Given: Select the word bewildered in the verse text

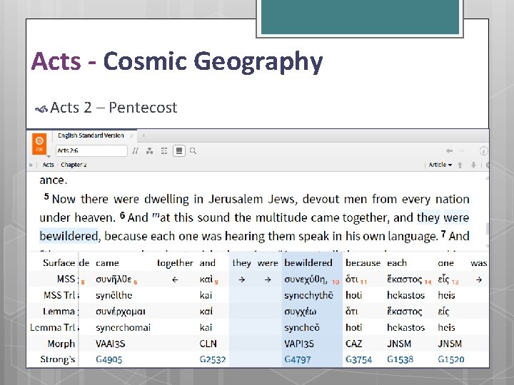Looking at the screenshot, I should point(69,236).
